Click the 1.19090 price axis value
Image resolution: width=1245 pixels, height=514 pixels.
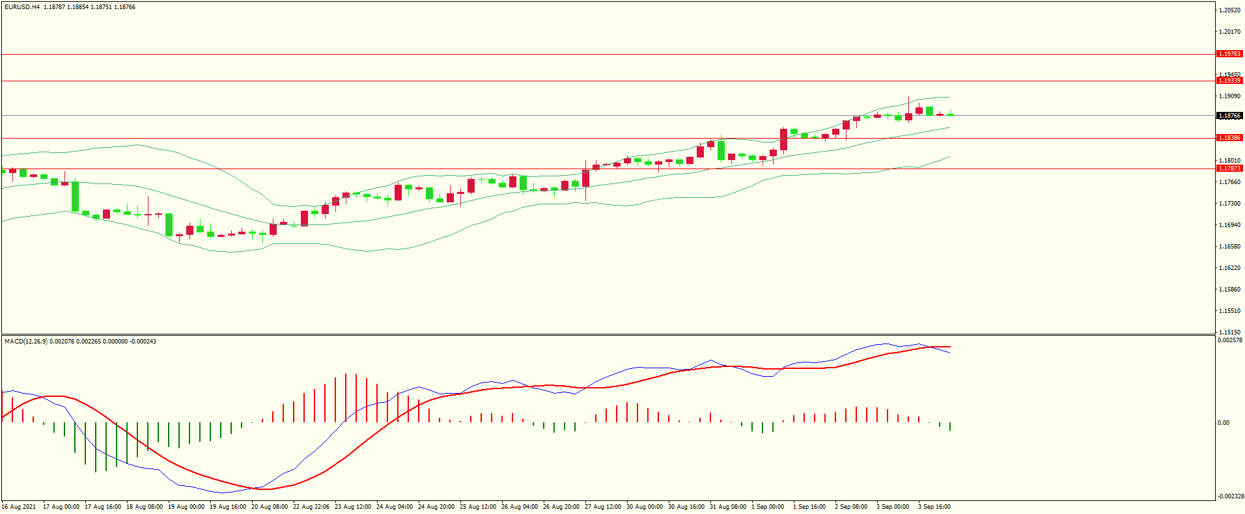(1229, 96)
